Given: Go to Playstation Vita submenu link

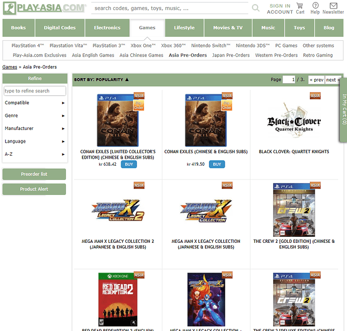Looking at the screenshot, I should coord(68,46).
